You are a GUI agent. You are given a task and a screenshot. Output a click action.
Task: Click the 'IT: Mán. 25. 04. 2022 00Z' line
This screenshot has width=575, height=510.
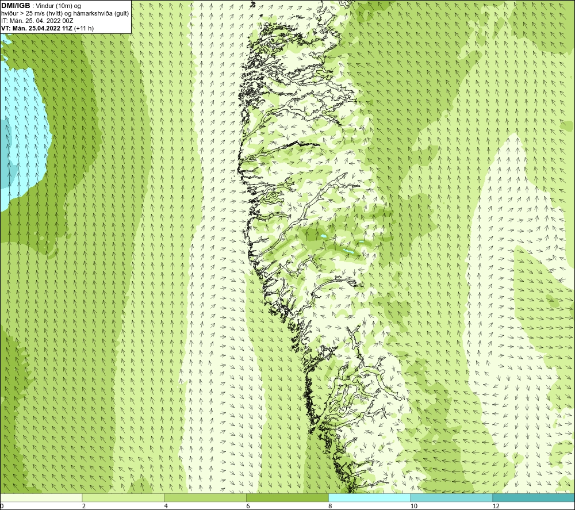click(x=38, y=21)
